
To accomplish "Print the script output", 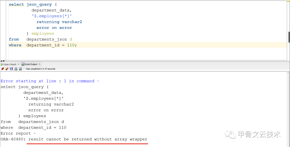I will [16, 69].
